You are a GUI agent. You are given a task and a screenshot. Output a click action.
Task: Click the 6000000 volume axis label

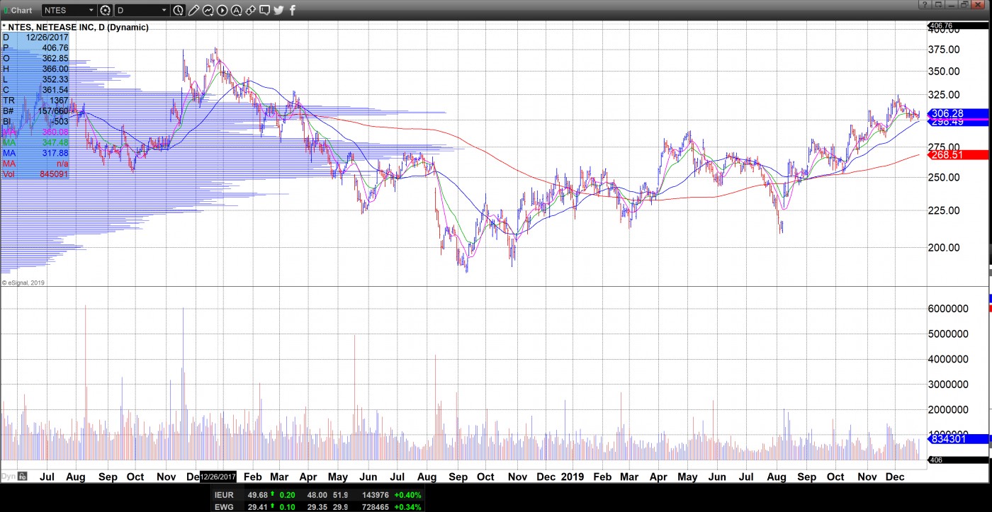pos(948,309)
